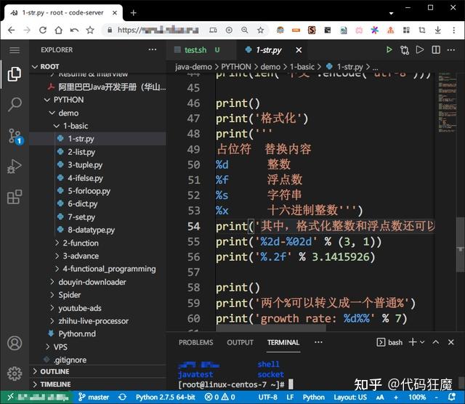Collapse the ROOT workspace folder
Screen dimensions: 465x404
(x=35, y=67)
